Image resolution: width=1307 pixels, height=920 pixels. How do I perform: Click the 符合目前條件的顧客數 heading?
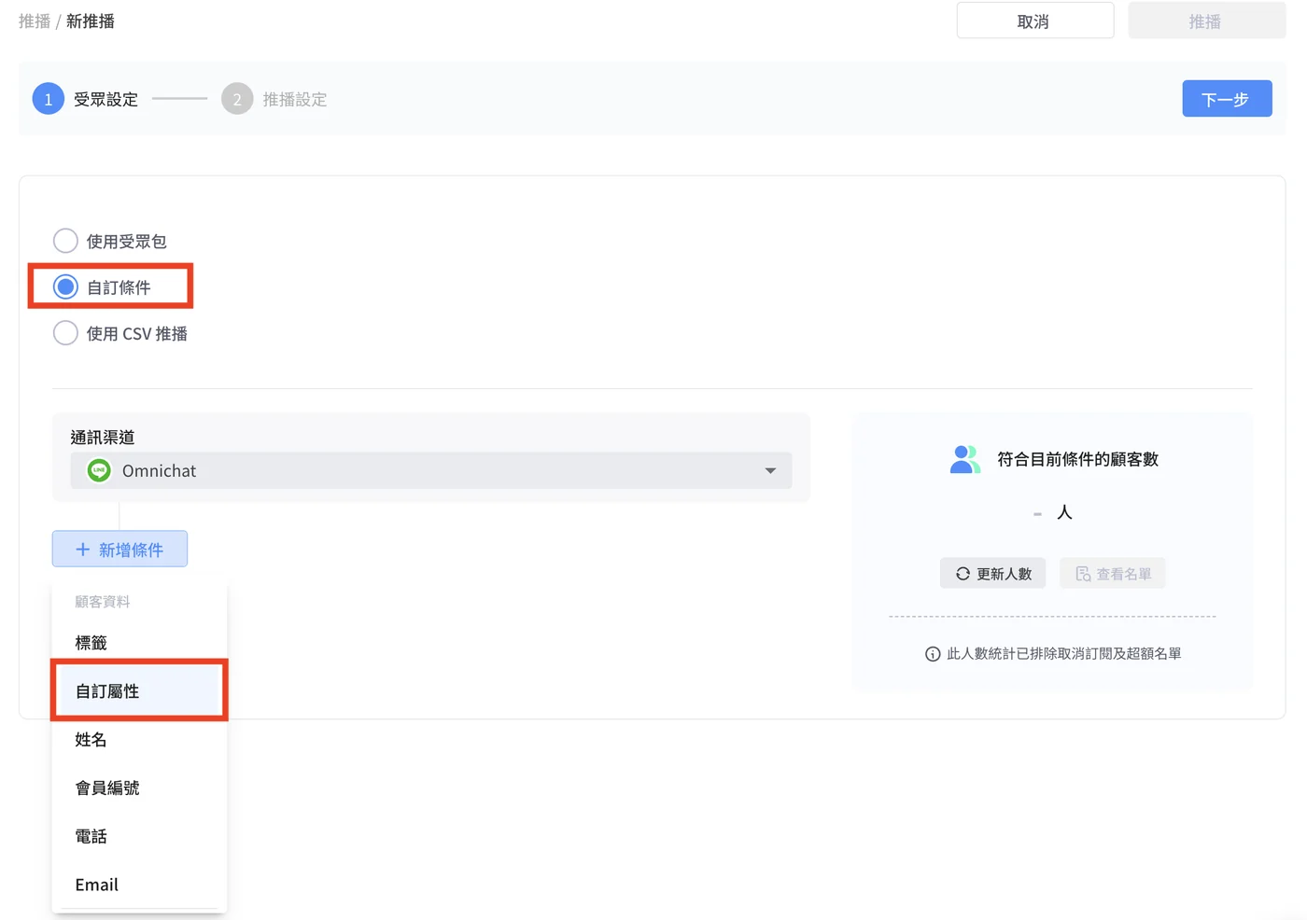pos(1077,459)
